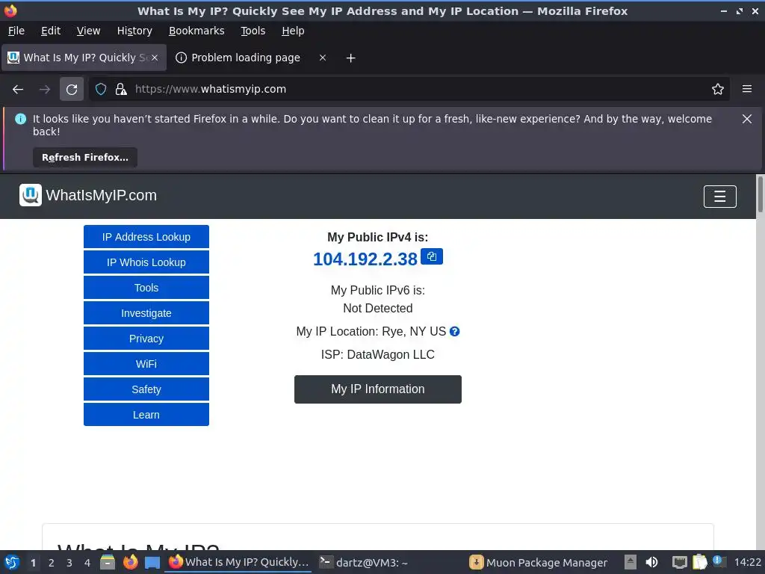Screen dimensions: 765x574
Task: Open the Firefox application hamburger menu
Action: pos(746,90)
